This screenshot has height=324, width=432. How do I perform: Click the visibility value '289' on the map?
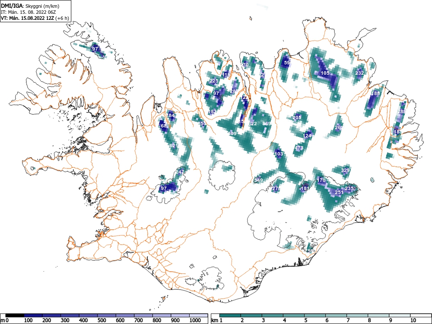point(402,111)
